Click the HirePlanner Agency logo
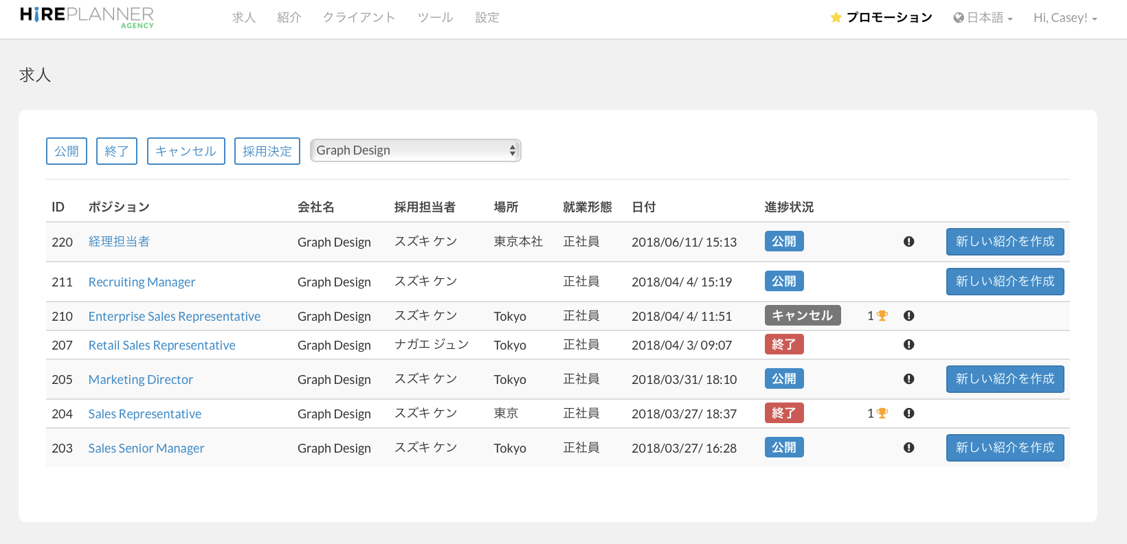This screenshot has width=1127, height=544. 87,17
